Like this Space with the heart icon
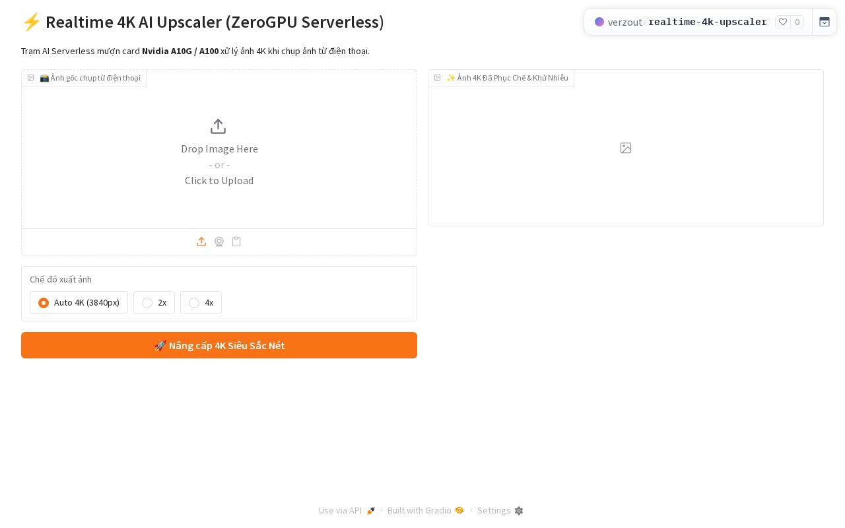Screen dimensions: 845x528 tap(783, 22)
